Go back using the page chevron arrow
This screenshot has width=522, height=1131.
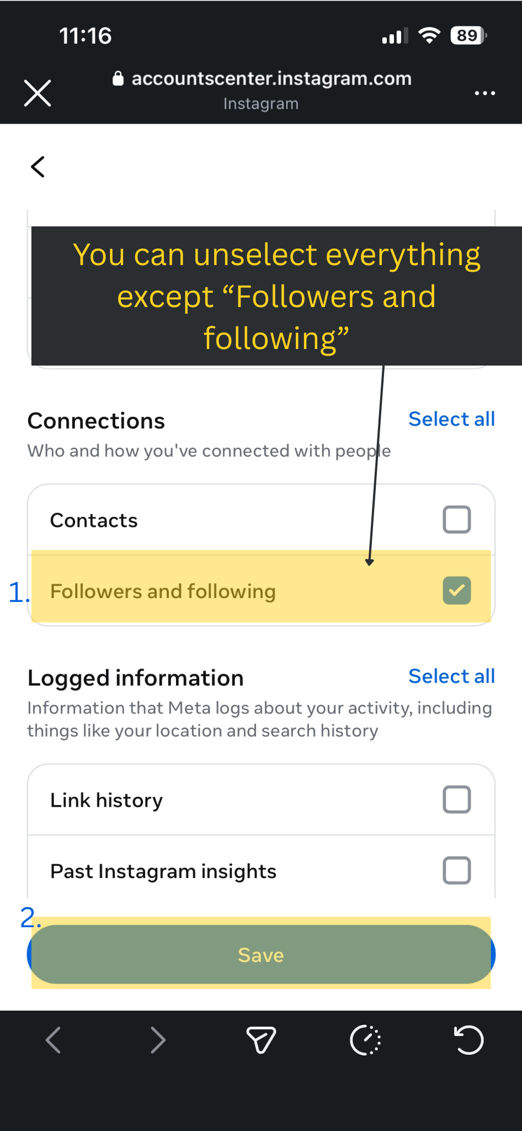click(38, 166)
